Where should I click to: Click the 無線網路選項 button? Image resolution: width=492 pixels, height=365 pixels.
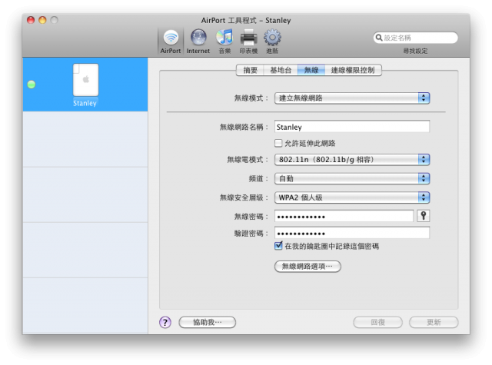[x=307, y=267]
